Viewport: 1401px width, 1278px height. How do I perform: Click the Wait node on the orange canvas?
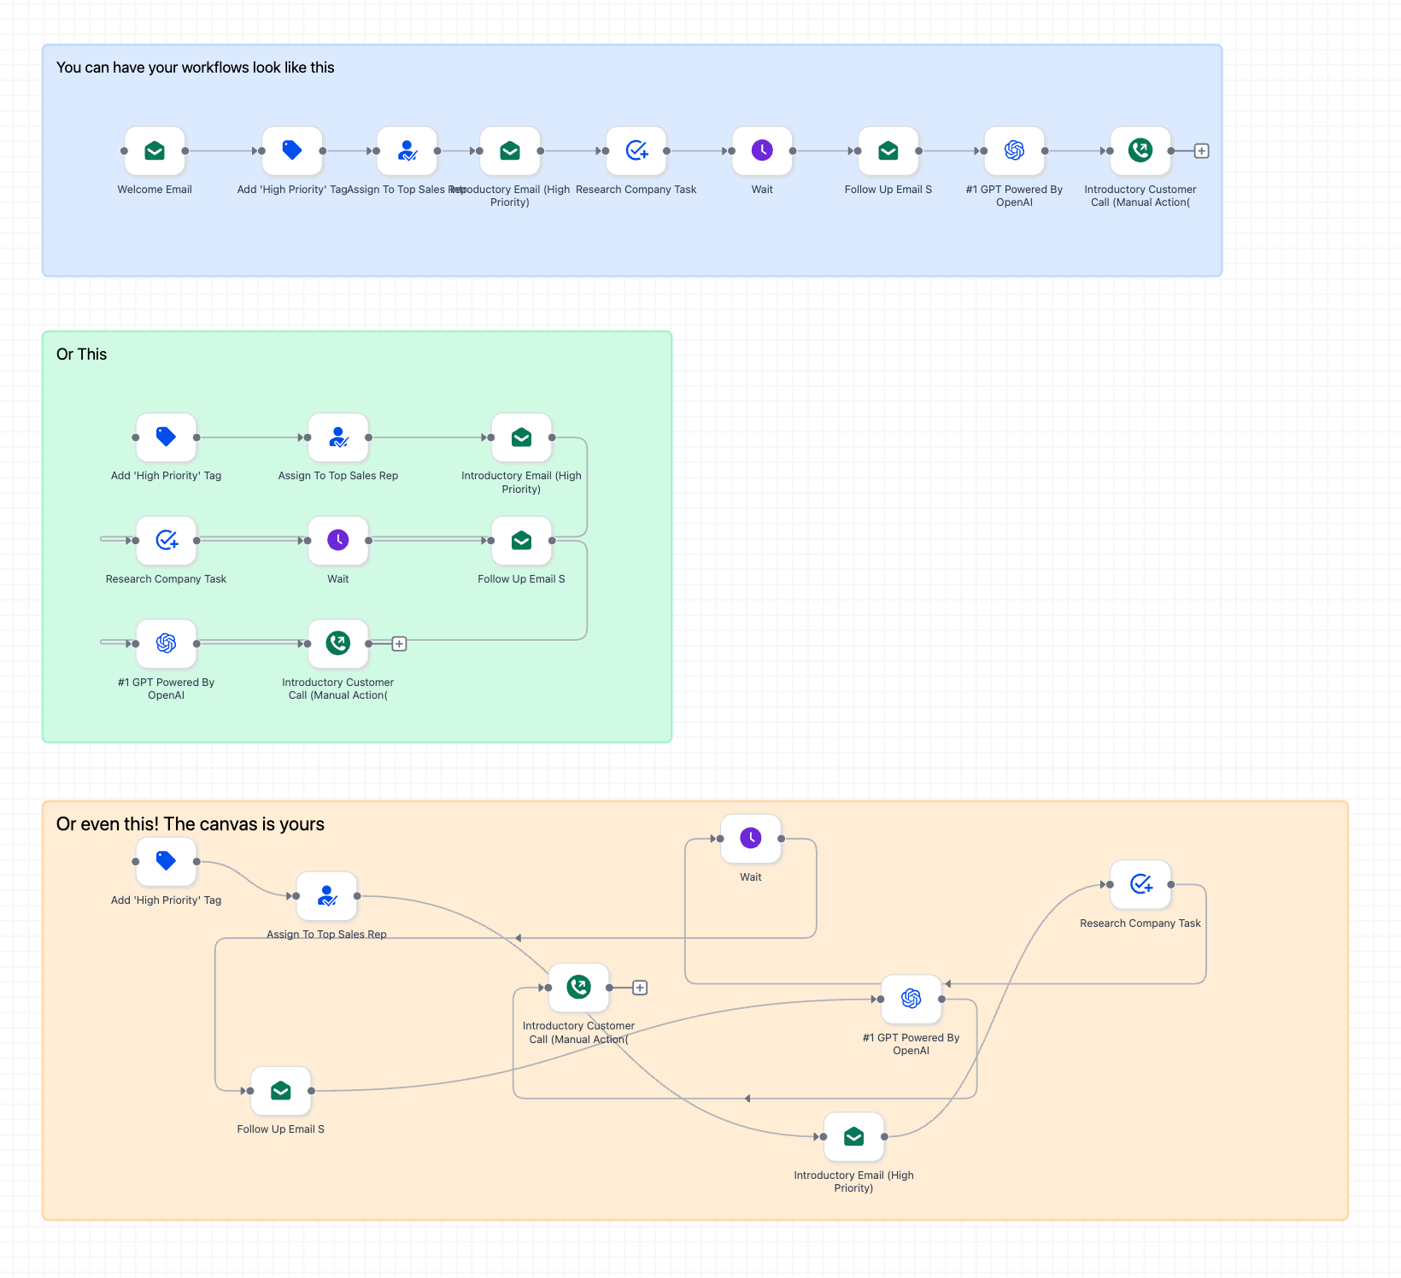click(750, 839)
